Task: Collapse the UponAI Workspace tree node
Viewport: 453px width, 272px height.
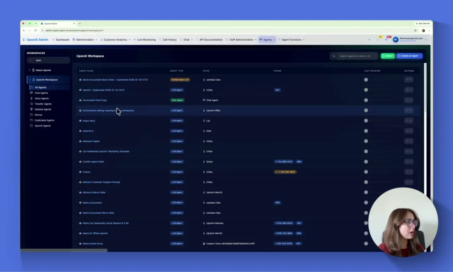Action: coord(30,80)
